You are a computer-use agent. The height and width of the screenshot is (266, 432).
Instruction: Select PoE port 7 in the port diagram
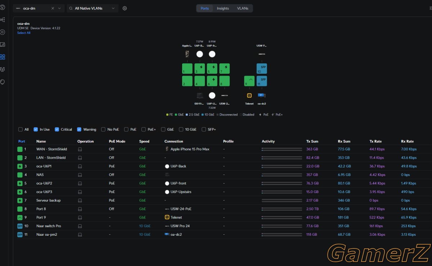(225, 68)
